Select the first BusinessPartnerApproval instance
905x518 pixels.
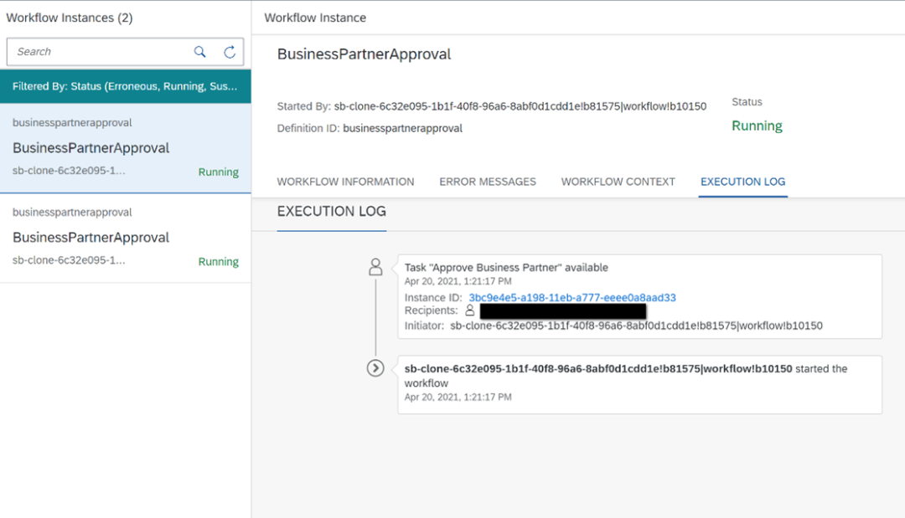point(125,148)
